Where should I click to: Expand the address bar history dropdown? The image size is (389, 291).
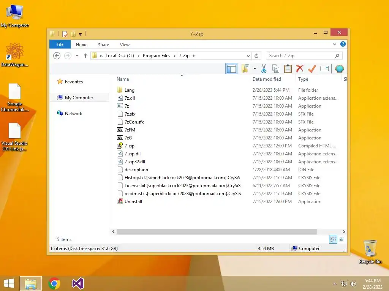tap(248, 56)
